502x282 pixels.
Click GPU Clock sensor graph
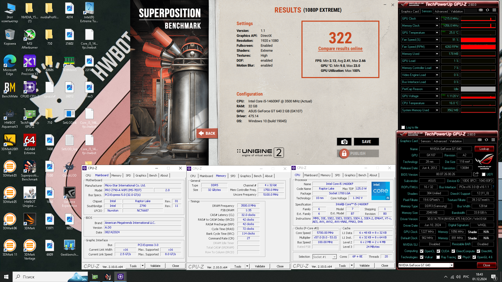478,19
